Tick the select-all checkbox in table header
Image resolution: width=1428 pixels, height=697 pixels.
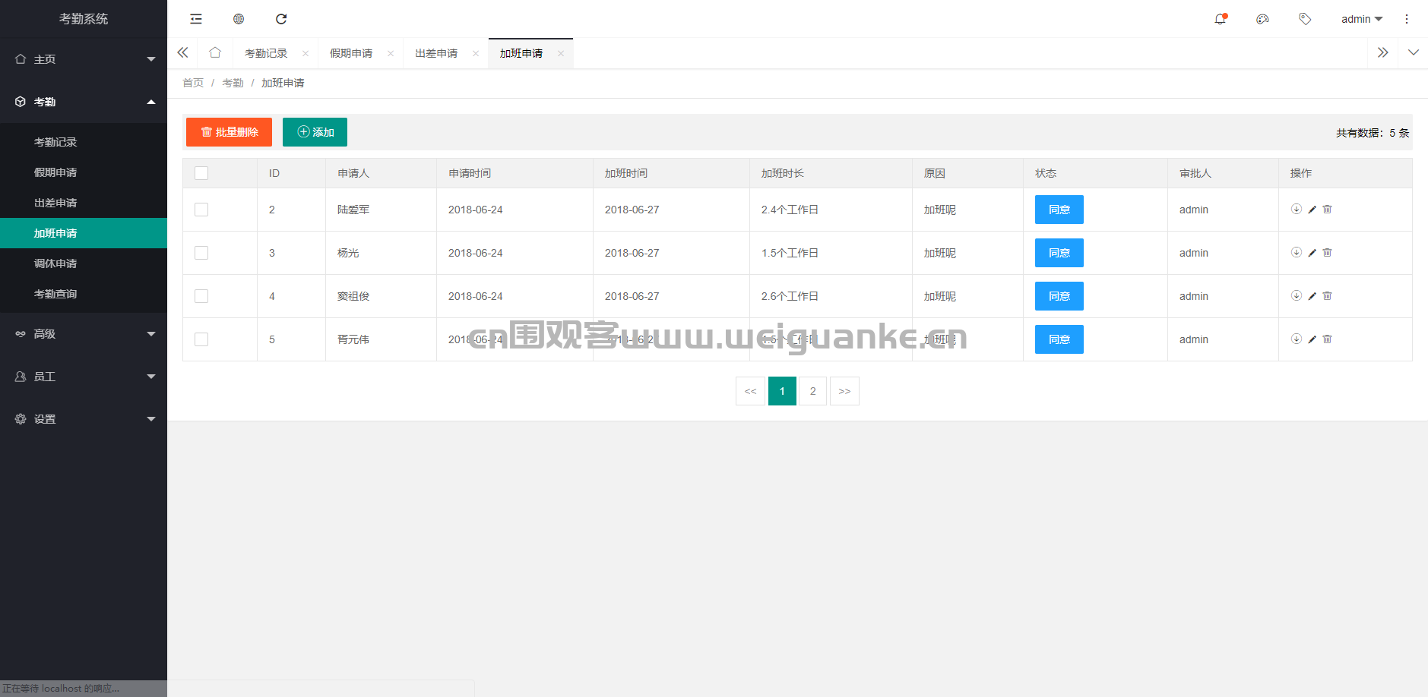[201, 173]
